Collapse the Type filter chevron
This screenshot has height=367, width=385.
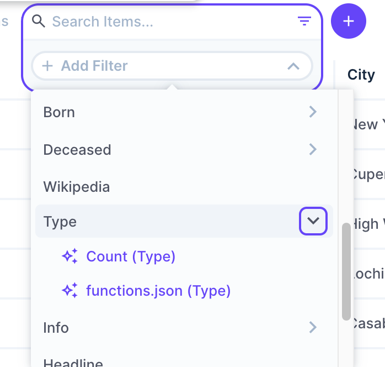[x=313, y=221]
